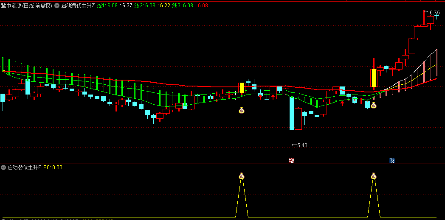Click the second money bag signal on main chart

[x=374, y=105]
